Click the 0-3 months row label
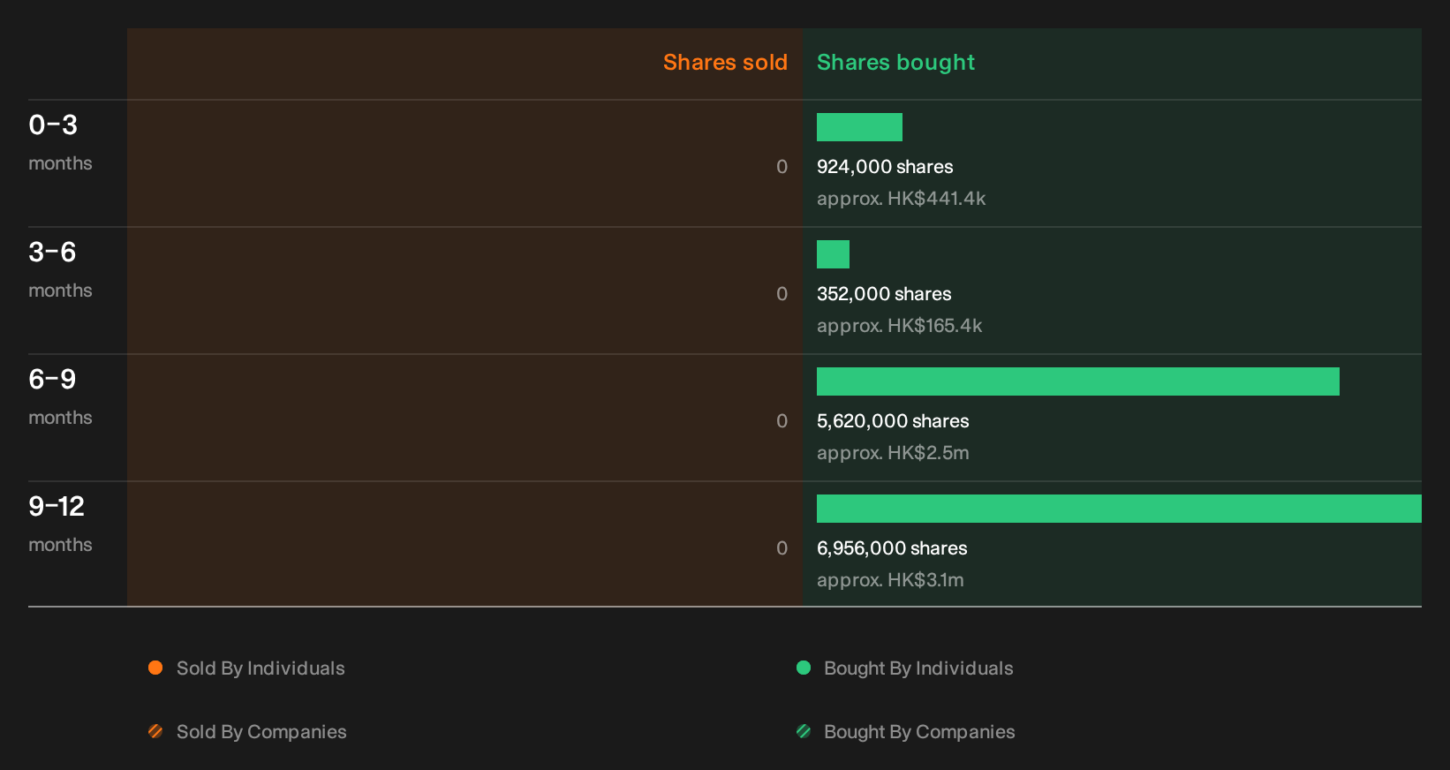Screen dimensions: 1450x770 pyautogui.click(x=60, y=142)
